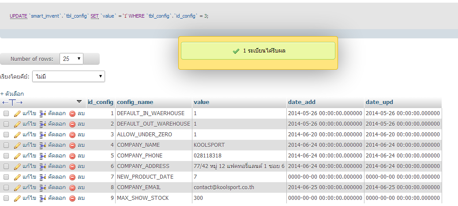Click the SET keyword in SQL query
Screen dimensions: 458x206
click(x=94, y=16)
